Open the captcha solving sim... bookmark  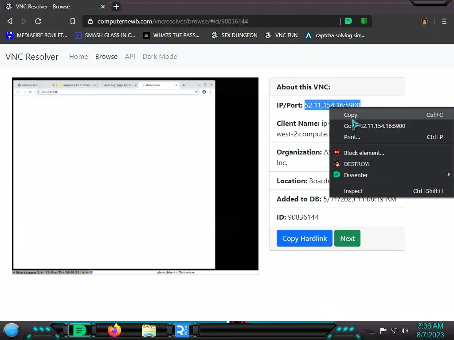[x=336, y=35]
